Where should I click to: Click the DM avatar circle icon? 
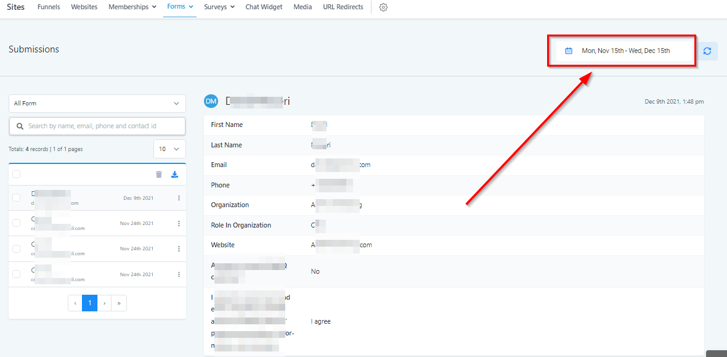tap(211, 101)
